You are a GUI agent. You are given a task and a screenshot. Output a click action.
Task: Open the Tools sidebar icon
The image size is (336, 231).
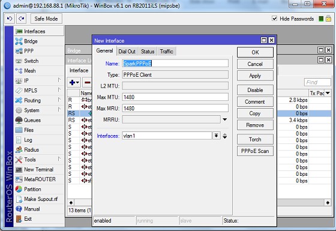19,160
